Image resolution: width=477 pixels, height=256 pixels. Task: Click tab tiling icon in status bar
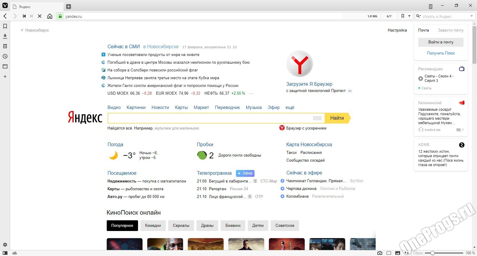tap(389, 253)
